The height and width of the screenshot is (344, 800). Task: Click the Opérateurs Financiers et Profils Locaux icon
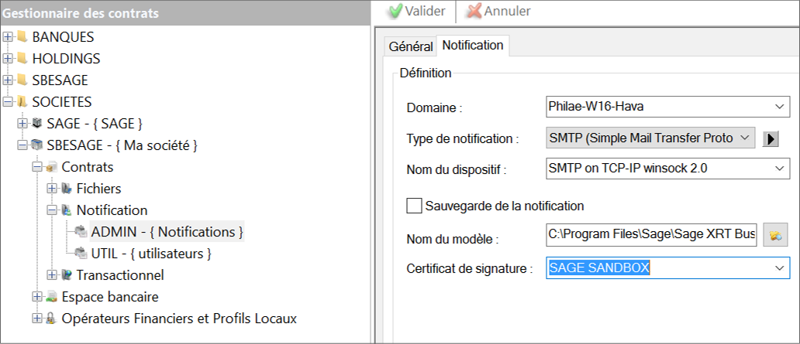[51, 318]
